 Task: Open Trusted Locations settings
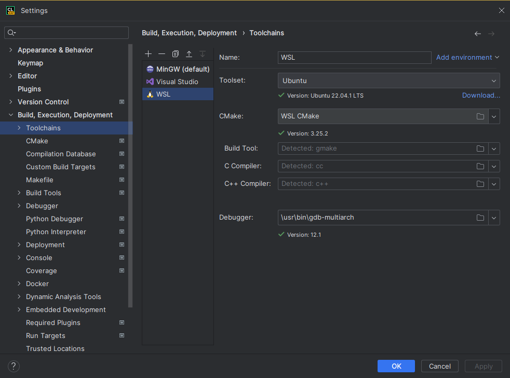point(55,348)
